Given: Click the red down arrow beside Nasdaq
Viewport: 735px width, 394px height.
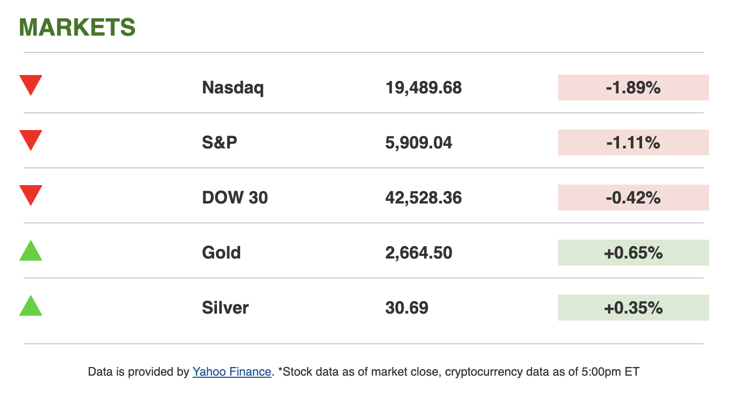Looking at the screenshot, I should pyautogui.click(x=31, y=85).
